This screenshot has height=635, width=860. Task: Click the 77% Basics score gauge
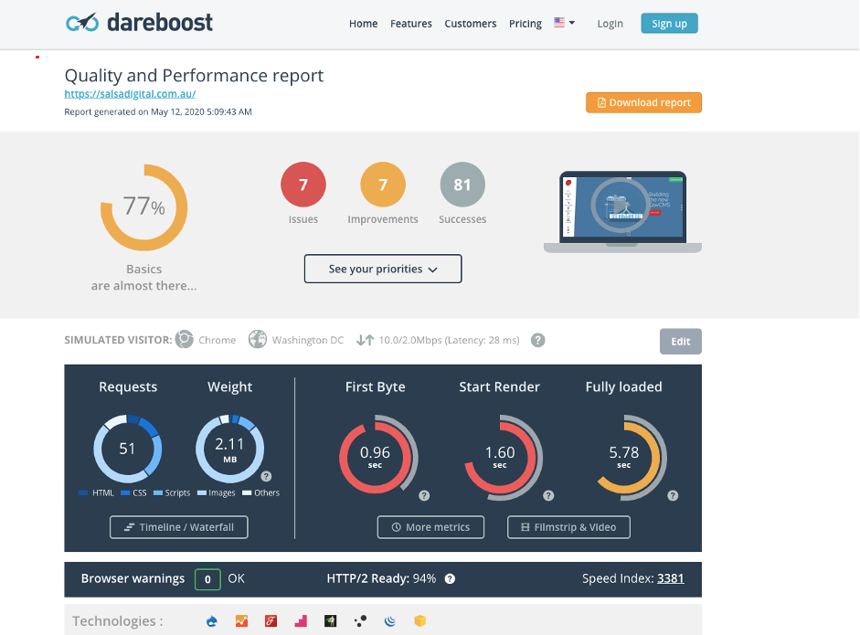[x=143, y=208]
